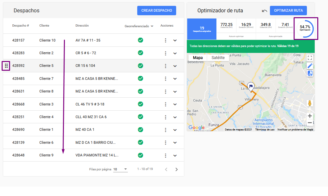Click the 54.7% optimization progress circle
328x196 pixels.
click(305, 29)
